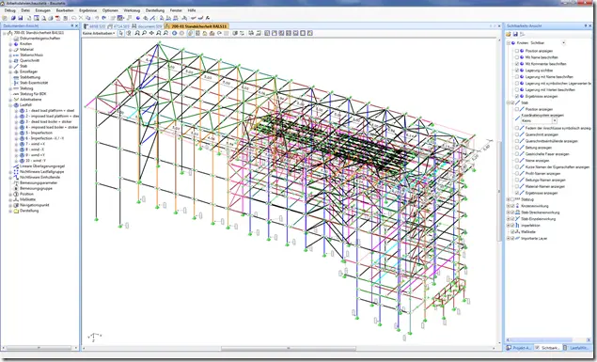The height and width of the screenshot is (362, 597).
Task: Select Lineare Überlagerungsregel item
Action: (x=42, y=166)
